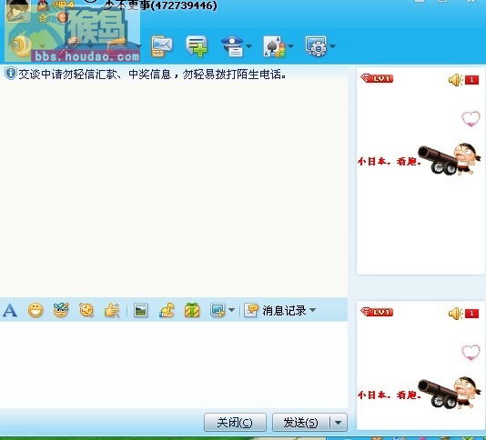Mute the upper QQ show speaker
Screen dimensions: 486x440
(x=456, y=80)
